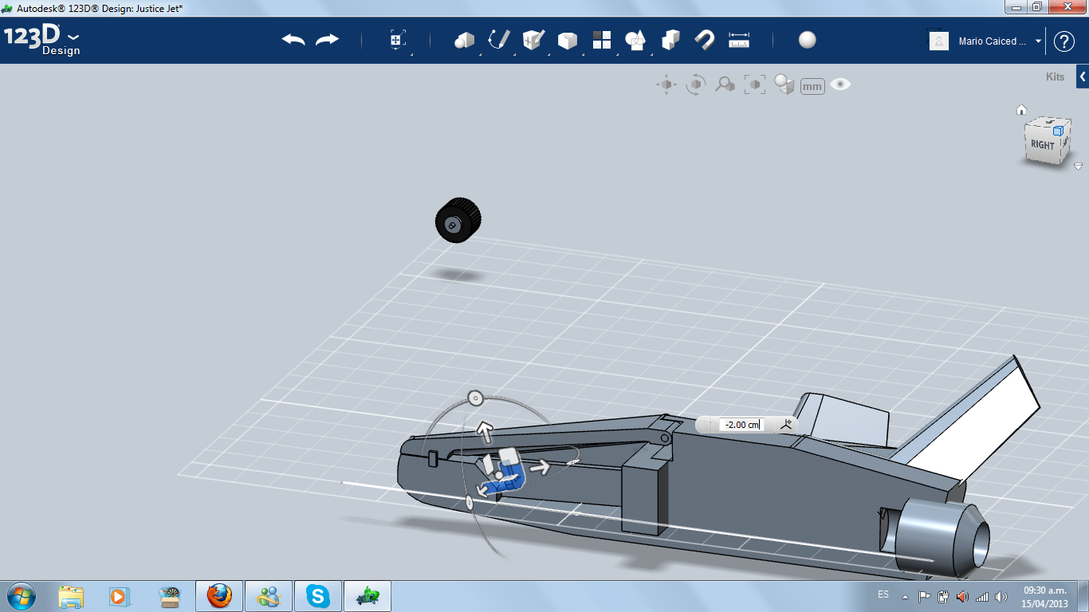Click the top rotation handle on the ring
The width and height of the screenshot is (1089, 612).
click(475, 398)
